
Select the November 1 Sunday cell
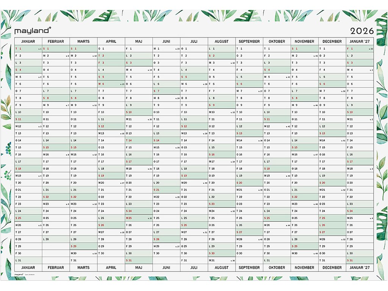pyautogui.click(x=304, y=48)
